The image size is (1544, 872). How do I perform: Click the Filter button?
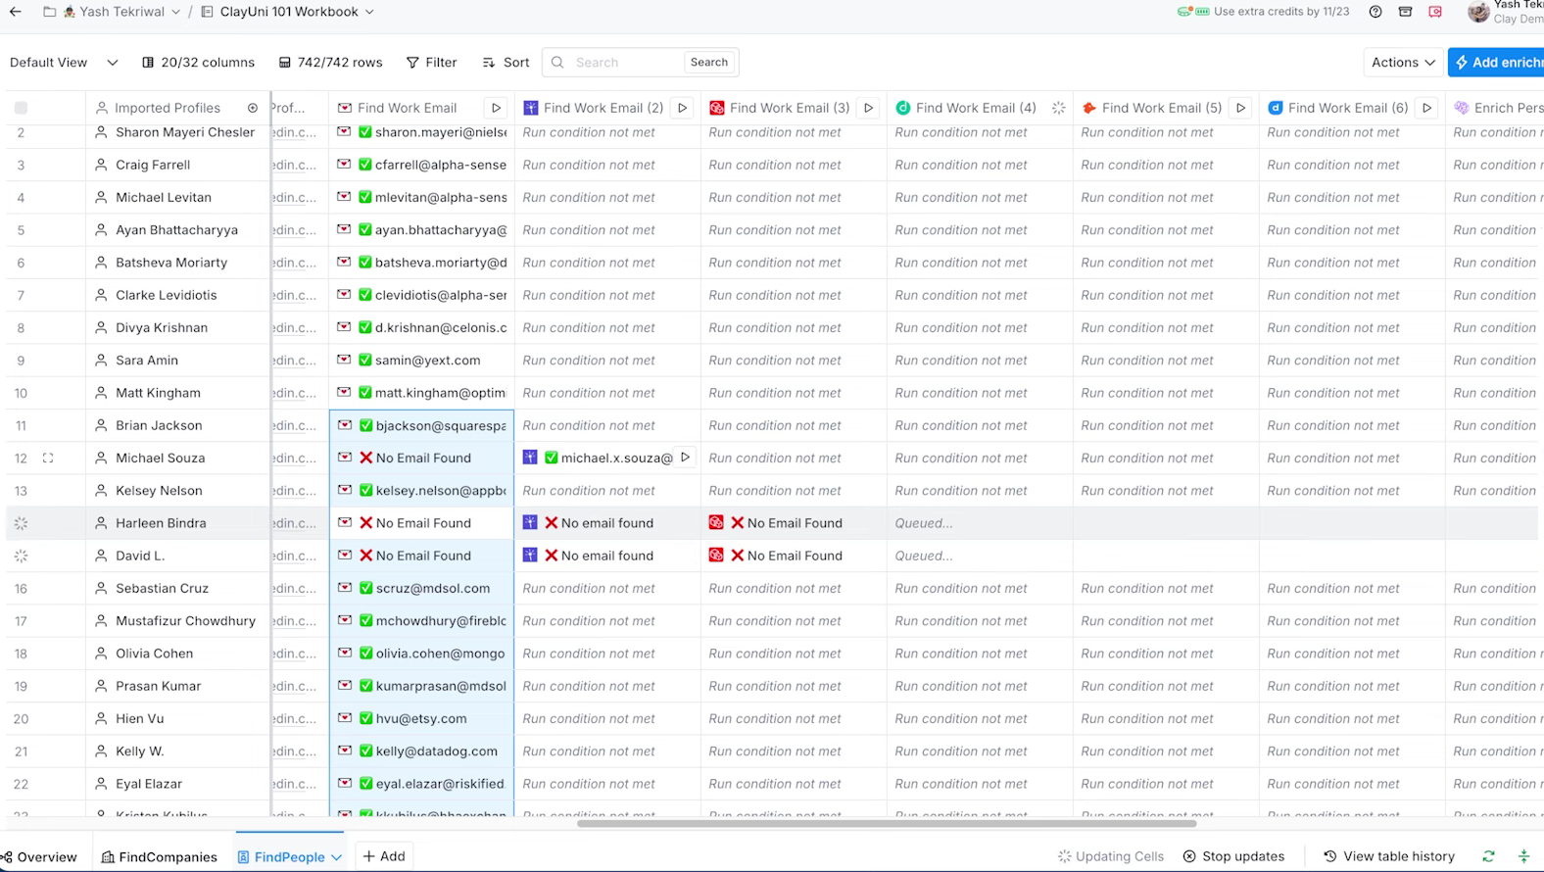432,63
